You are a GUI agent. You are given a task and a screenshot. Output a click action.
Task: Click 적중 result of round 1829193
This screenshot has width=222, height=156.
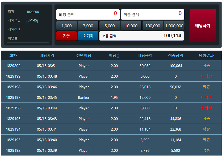pos(206,140)
